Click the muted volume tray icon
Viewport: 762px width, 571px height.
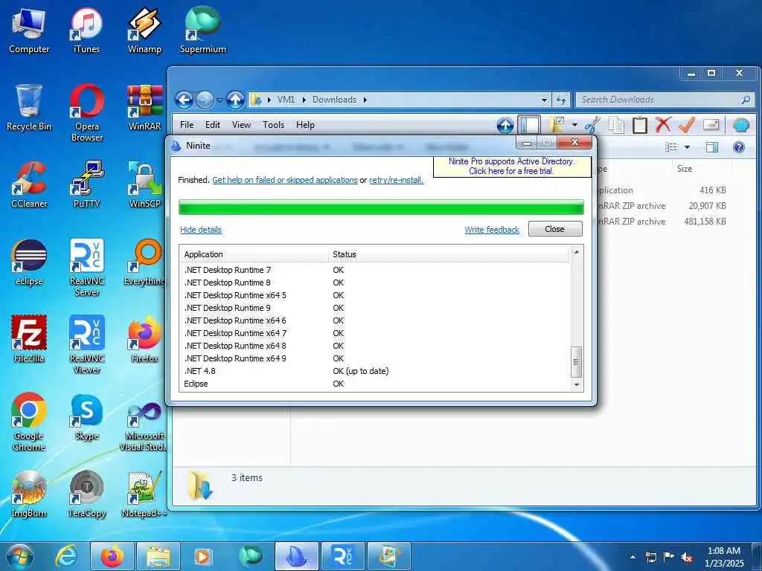687,557
